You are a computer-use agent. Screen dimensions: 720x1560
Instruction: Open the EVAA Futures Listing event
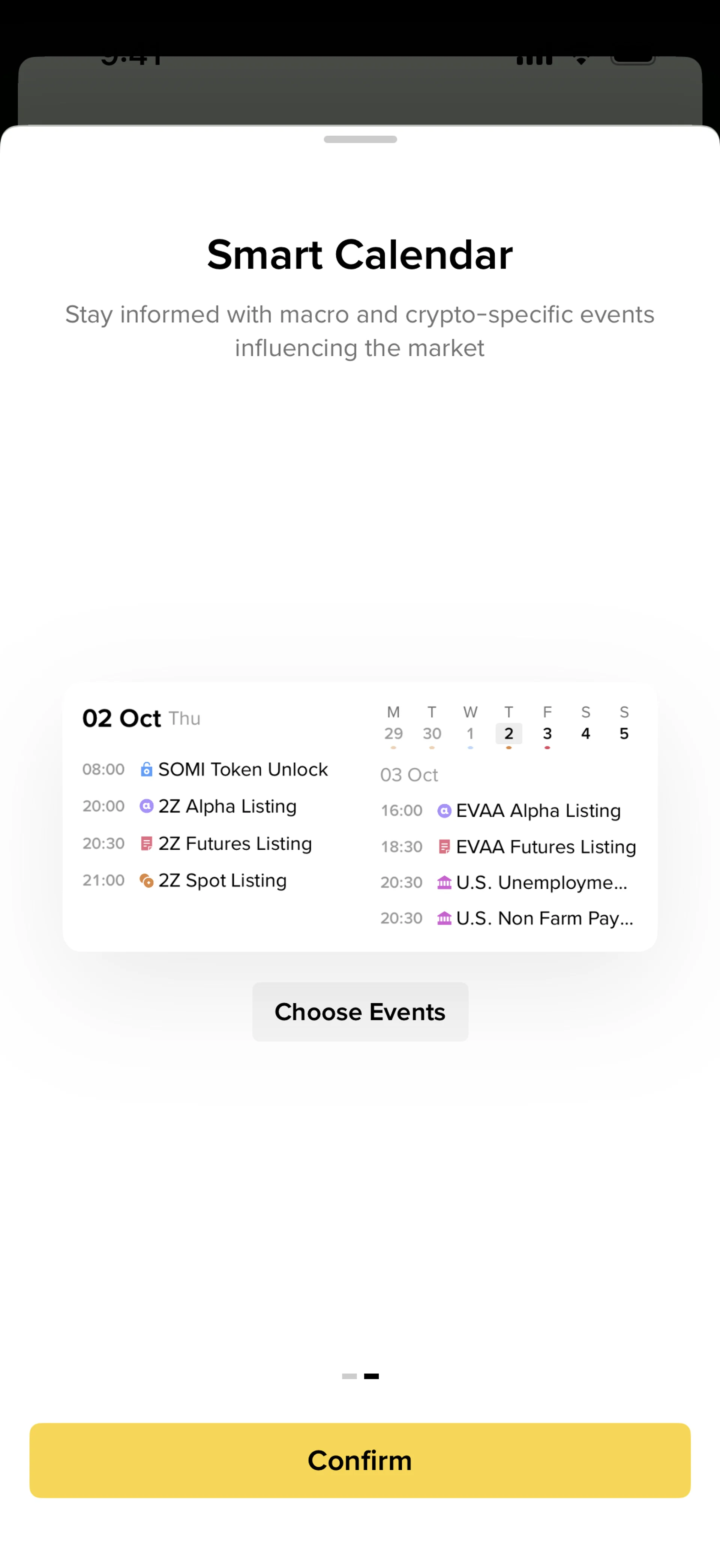pos(546,847)
